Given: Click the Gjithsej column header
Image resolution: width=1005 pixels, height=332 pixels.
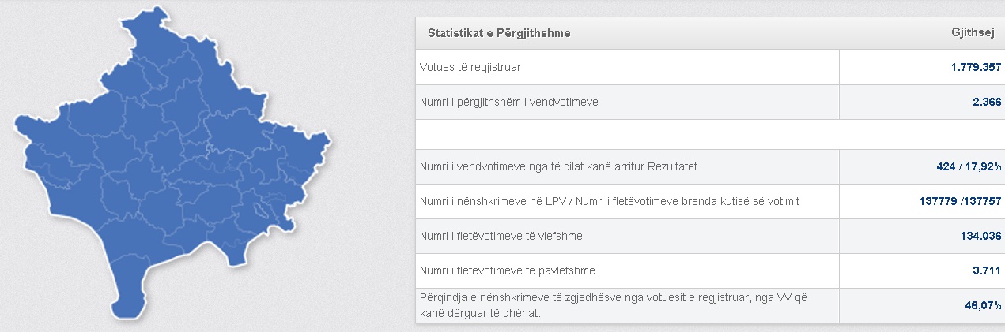Looking at the screenshot, I should coord(973,34).
